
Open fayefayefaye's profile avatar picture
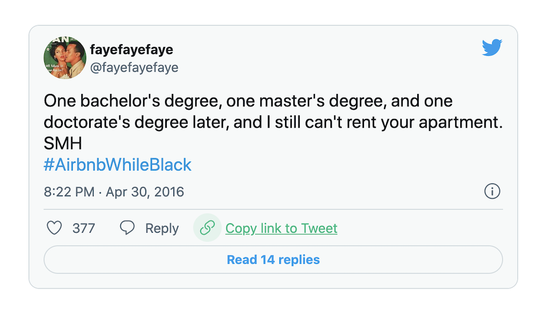click(x=65, y=58)
